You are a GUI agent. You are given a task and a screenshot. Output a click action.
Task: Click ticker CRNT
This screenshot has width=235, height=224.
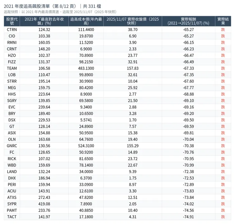(x=12, y=49)
